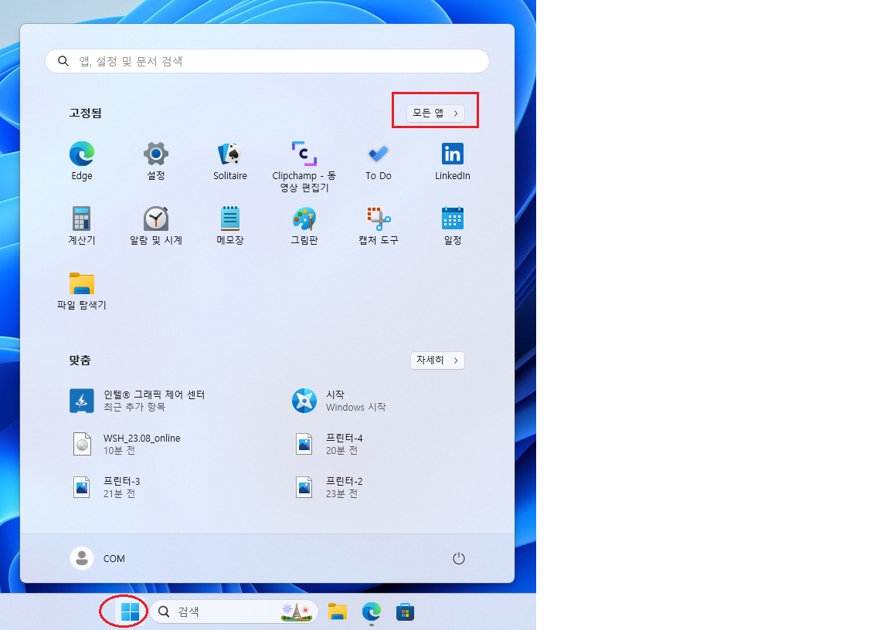Open the COM user account menu
Viewport: 890px width, 630px height.
(x=97, y=558)
